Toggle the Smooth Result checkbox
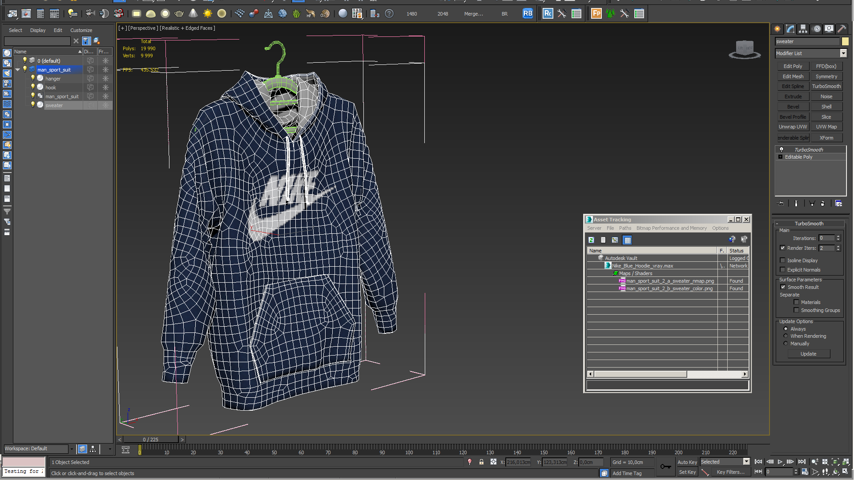The height and width of the screenshot is (480, 854). [783, 287]
